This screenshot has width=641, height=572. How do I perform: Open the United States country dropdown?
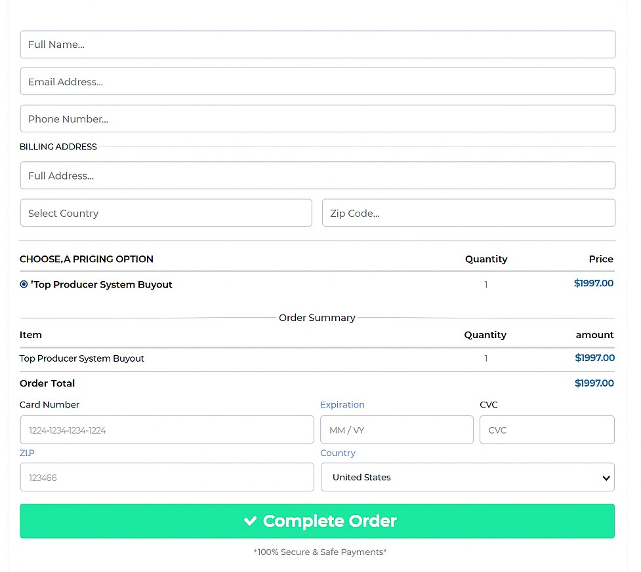point(467,477)
